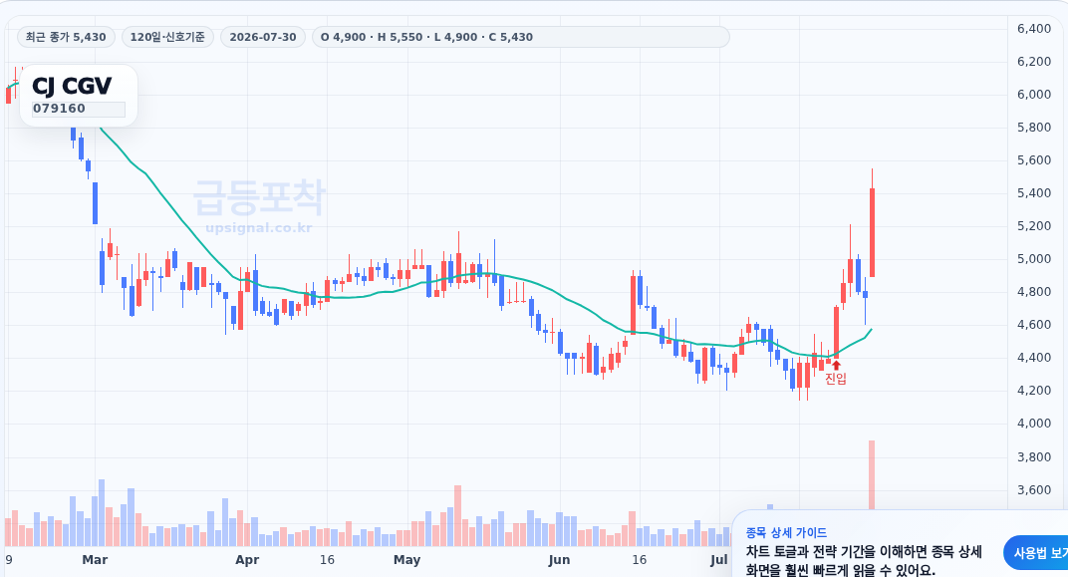This screenshot has height=577, width=1068.
Task: Click the CJ CGV stock title
Action: tap(72, 86)
